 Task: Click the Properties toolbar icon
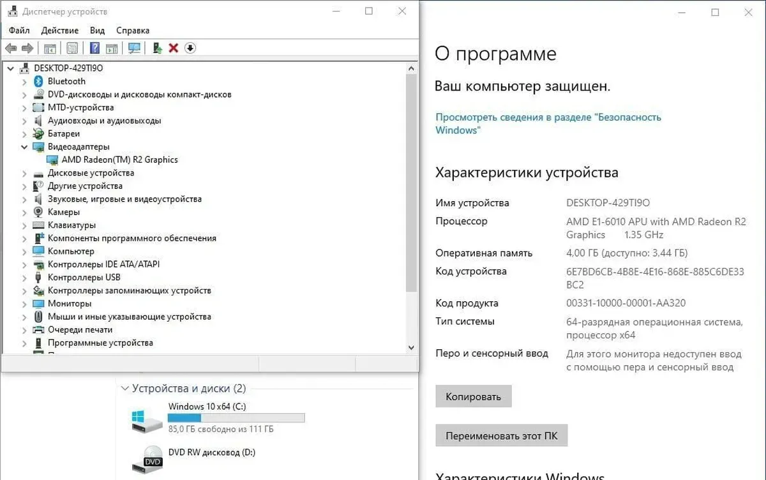pyautogui.click(x=72, y=49)
